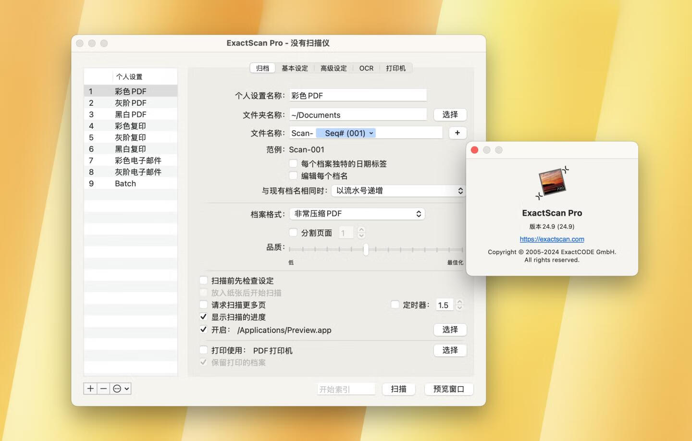Enable the ask for more pages checkbox
The width and height of the screenshot is (692, 441).
204,305
